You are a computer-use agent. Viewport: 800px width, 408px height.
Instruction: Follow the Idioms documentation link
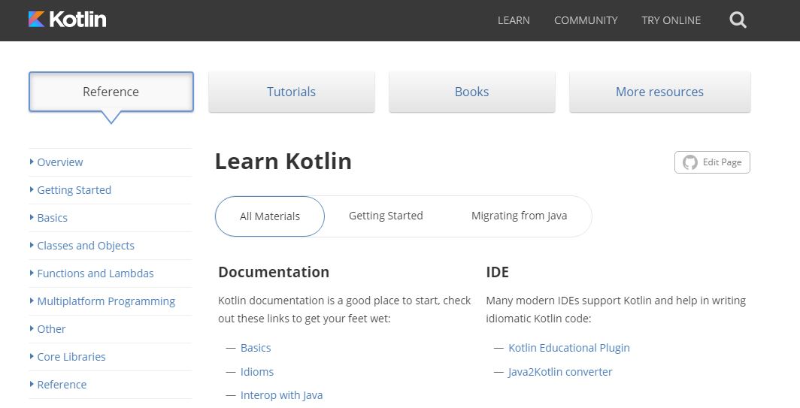(257, 372)
